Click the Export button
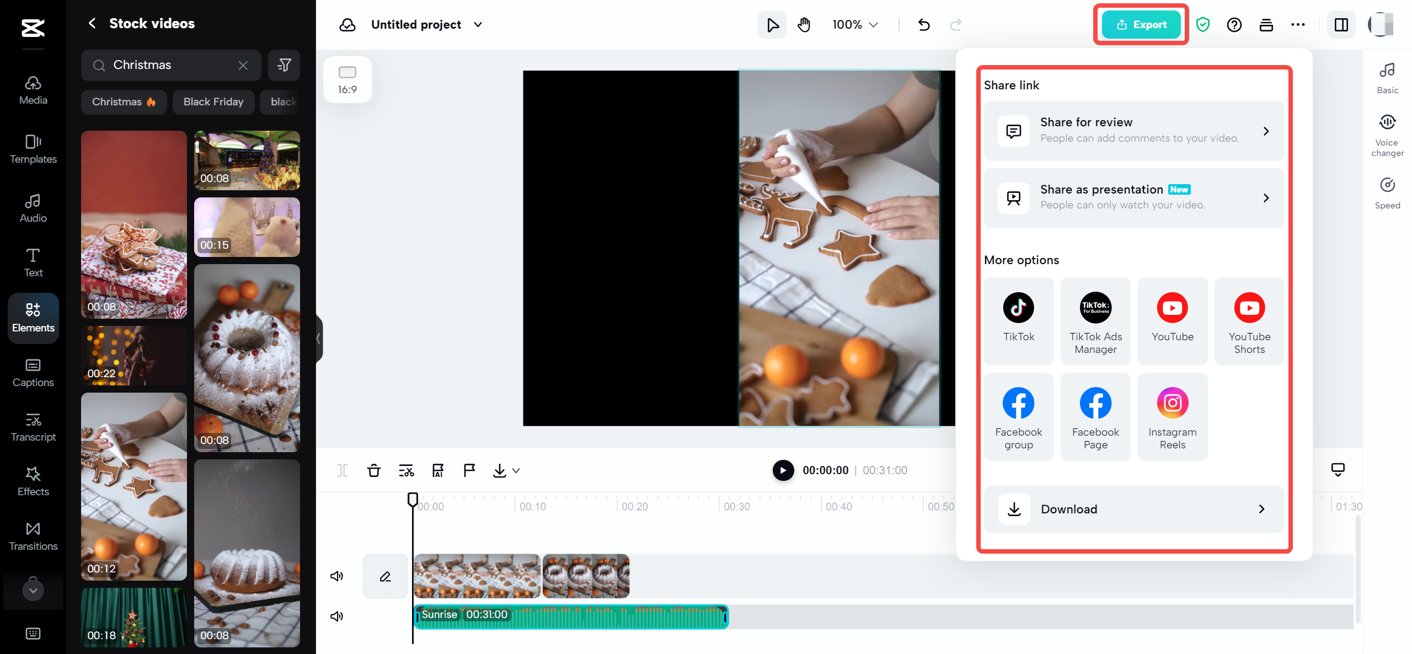Viewport: 1412px width, 654px height. point(1141,24)
